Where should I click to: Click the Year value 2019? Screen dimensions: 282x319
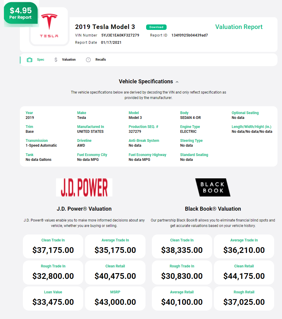(30, 118)
